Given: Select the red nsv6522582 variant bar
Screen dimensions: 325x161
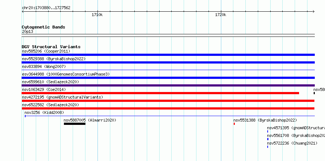Looking at the screenshot, I should [168, 108].
